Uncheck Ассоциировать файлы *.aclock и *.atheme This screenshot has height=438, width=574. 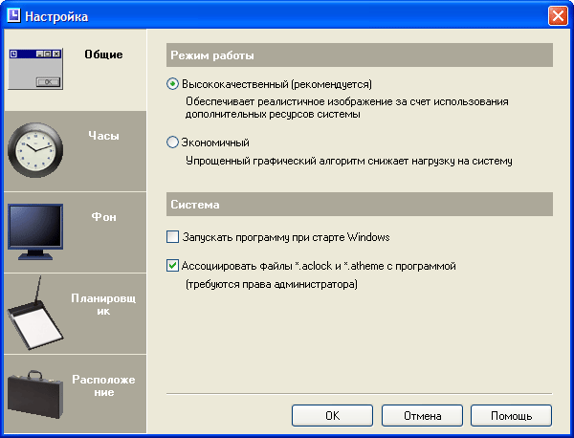[x=172, y=265]
